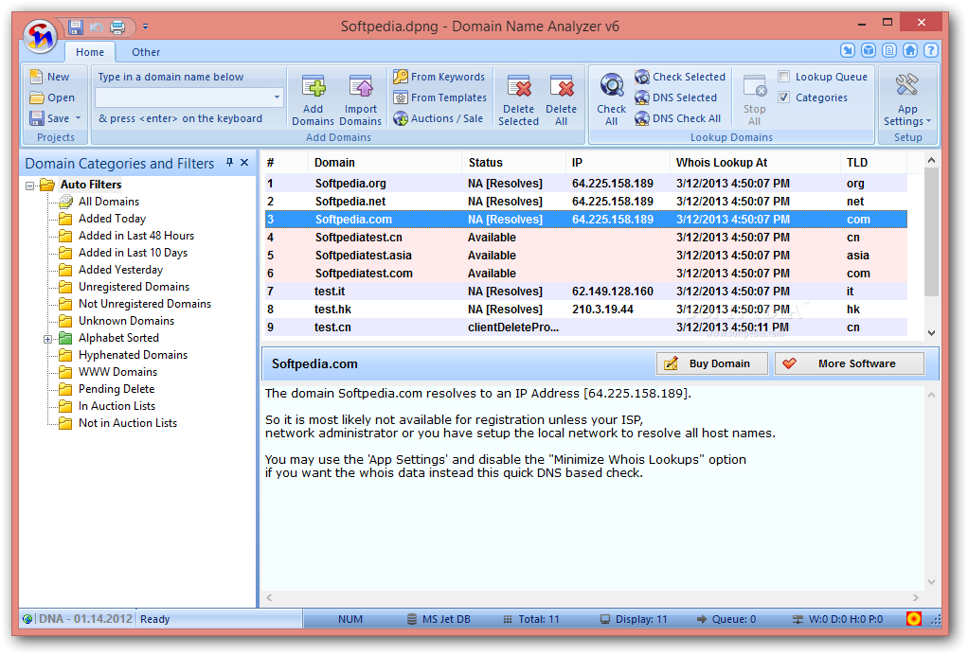Switch to the Home tab
This screenshot has height=655, width=968.
pyautogui.click(x=90, y=52)
